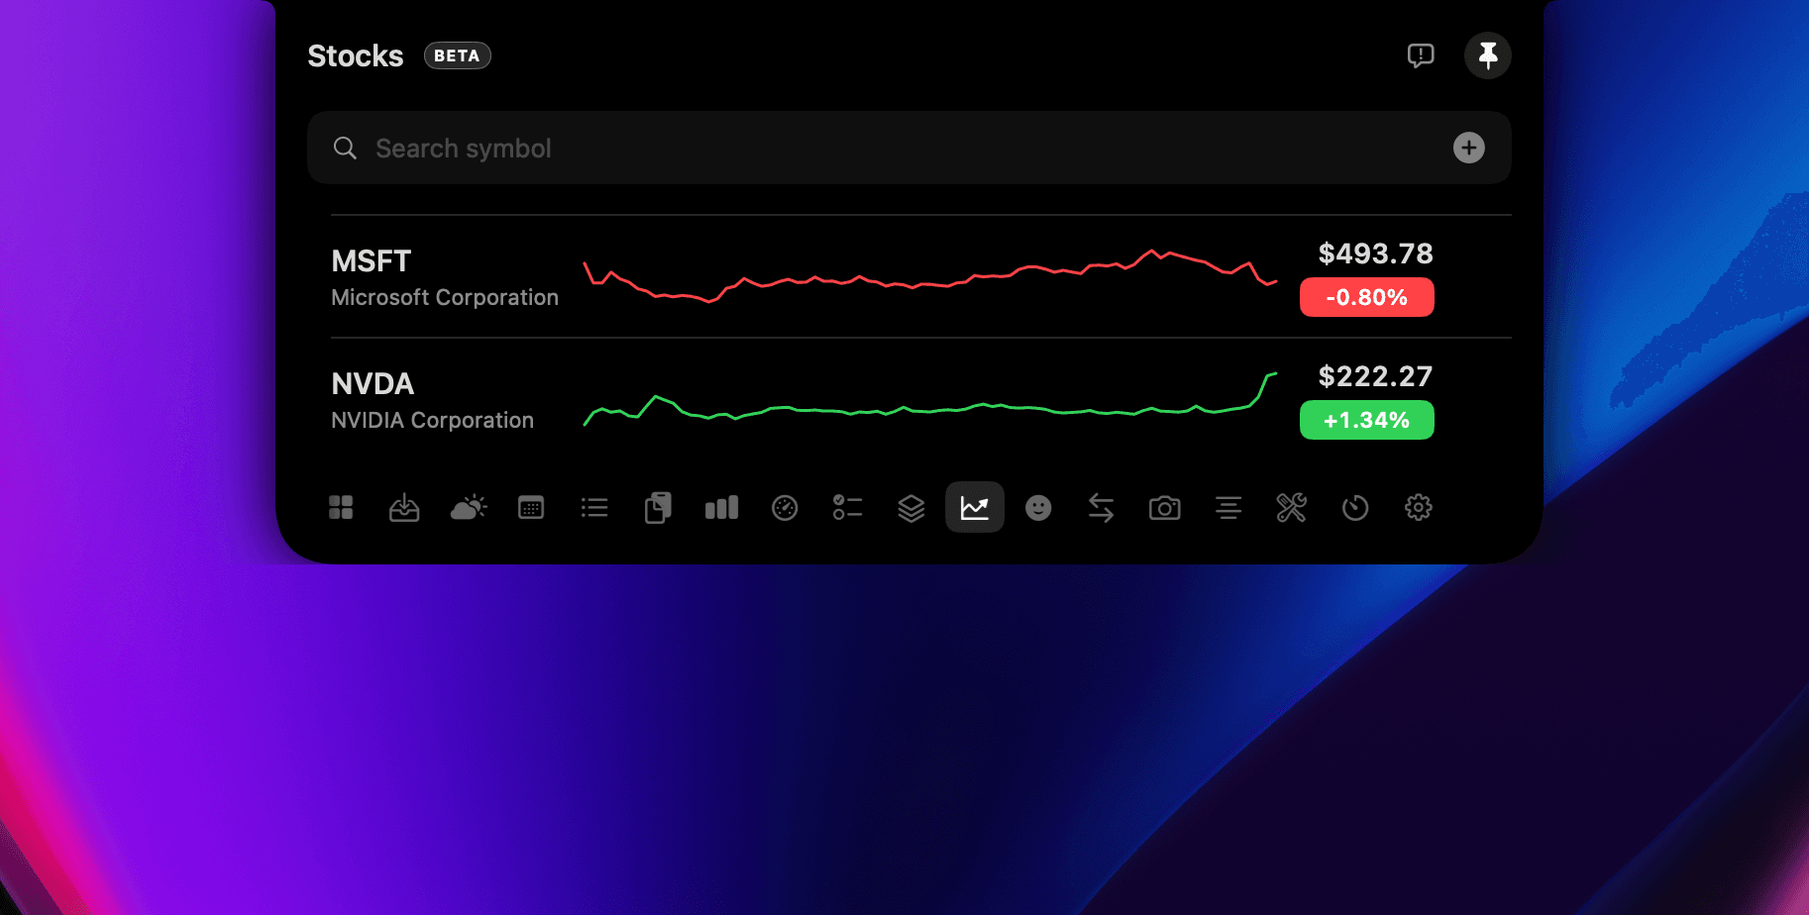Image resolution: width=1809 pixels, height=915 pixels.
Task: Open the MSFT stock row
Action: (921, 276)
